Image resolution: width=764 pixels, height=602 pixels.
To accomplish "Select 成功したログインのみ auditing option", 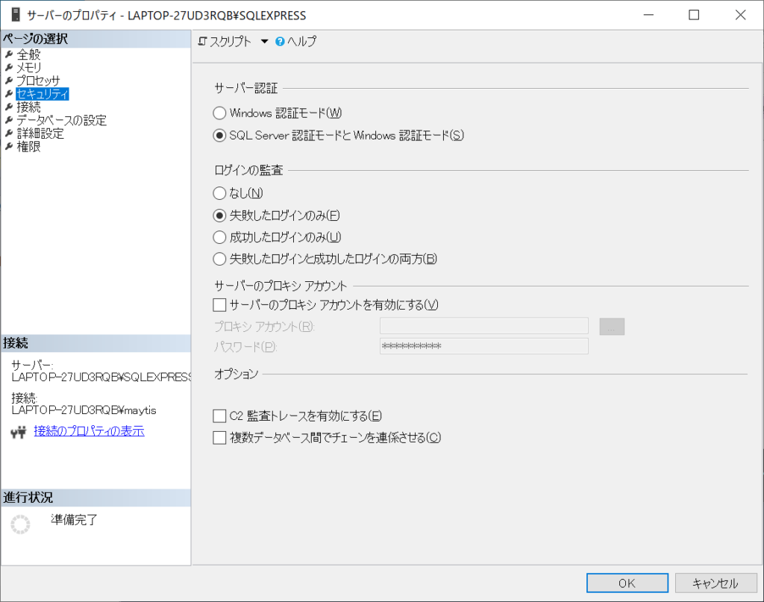I will point(219,237).
